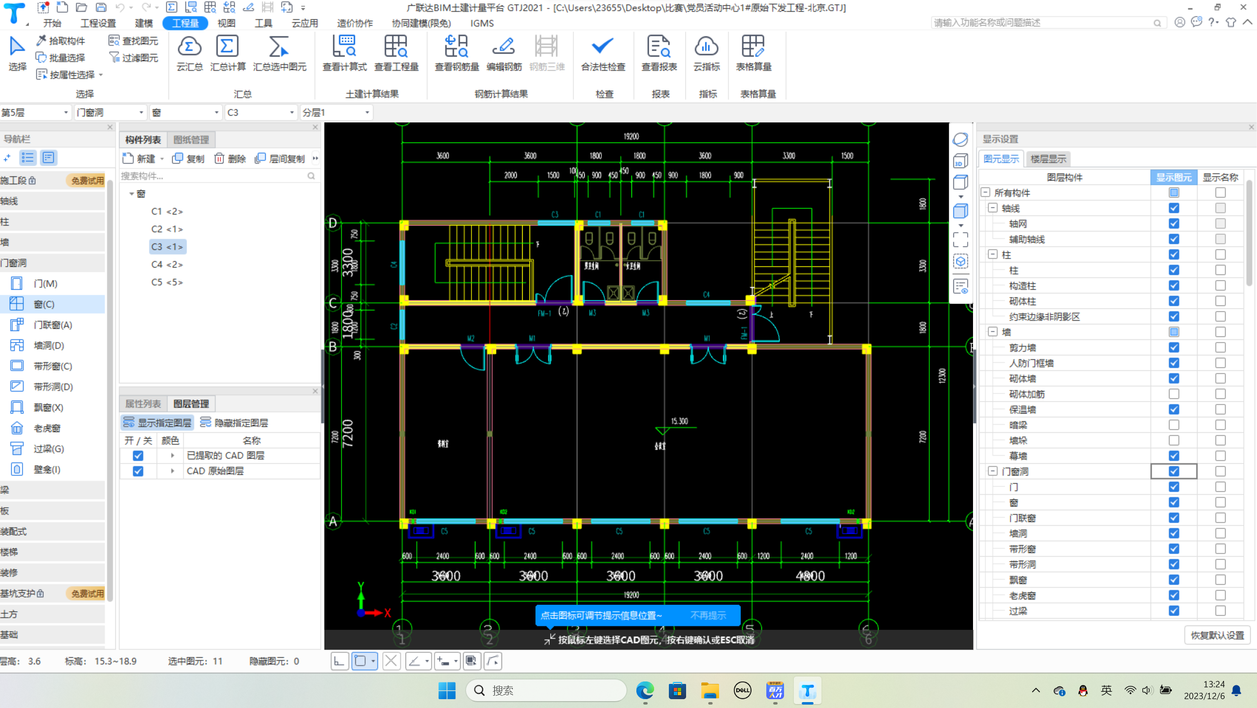This screenshot has width=1257, height=708.
Task: Select 门联窗(A) in navigation bar
Action: pyautogui.click(x=53, y=325)
